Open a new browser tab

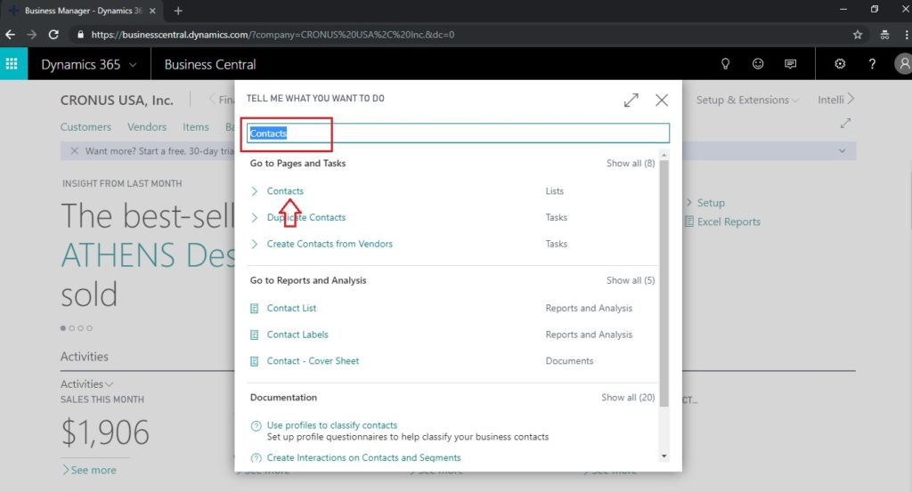coord(178,11)
